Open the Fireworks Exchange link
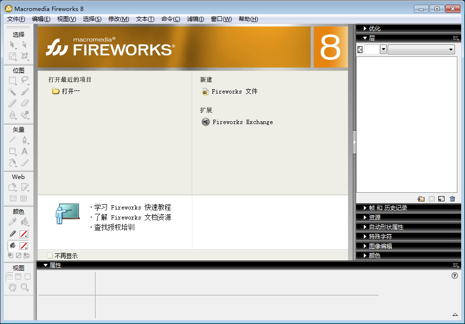Viewport: 465px width, 324px height. (x=242, y=122)
